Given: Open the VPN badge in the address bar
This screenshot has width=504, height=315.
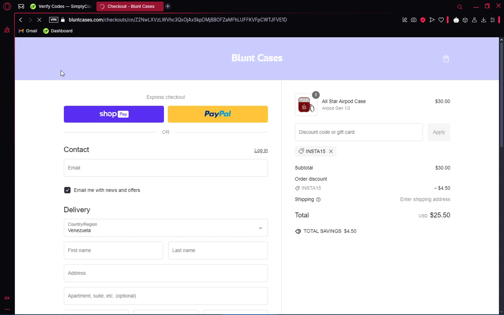Looking at the screenshot, I should pos(53,20).
